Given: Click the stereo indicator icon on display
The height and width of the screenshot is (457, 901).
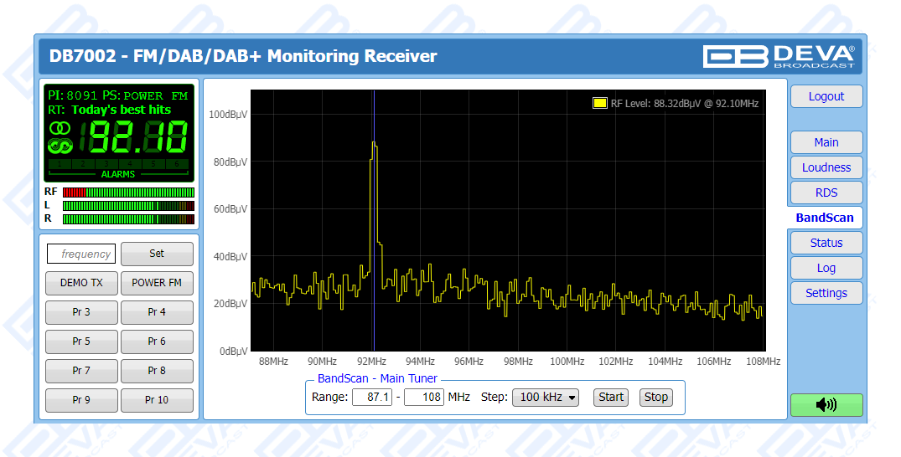Looking at the screenshot, I should [x=60, y=128].
